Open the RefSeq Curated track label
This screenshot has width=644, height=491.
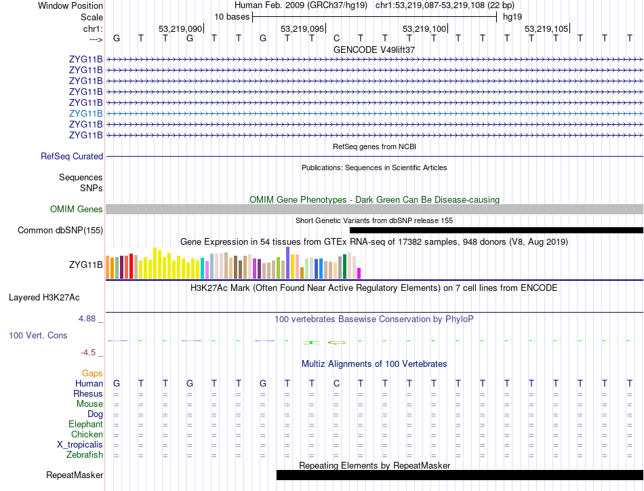tap(72, 157)
